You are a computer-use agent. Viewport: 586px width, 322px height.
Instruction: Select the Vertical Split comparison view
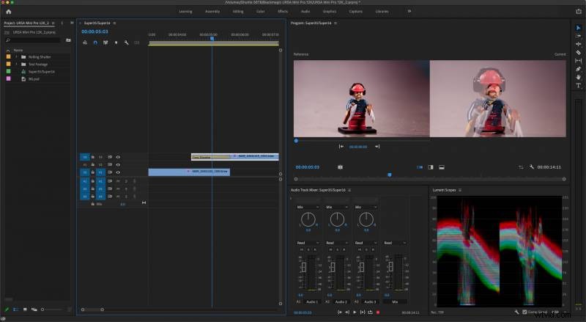coord(431,167)
